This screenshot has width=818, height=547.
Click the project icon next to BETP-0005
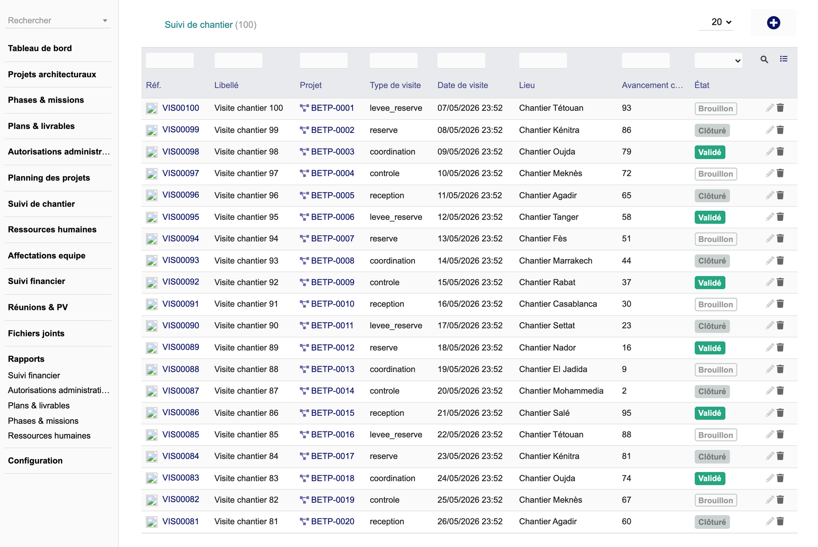(x=304, y=196)
